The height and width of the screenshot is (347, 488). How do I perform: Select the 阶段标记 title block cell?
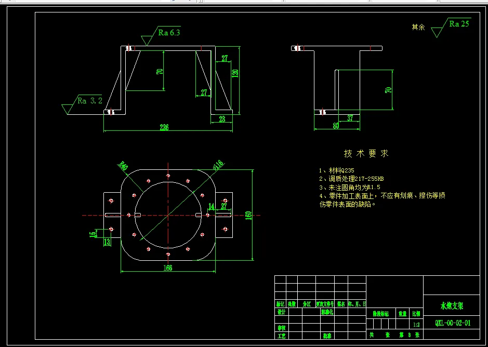[x=380, y=314]
